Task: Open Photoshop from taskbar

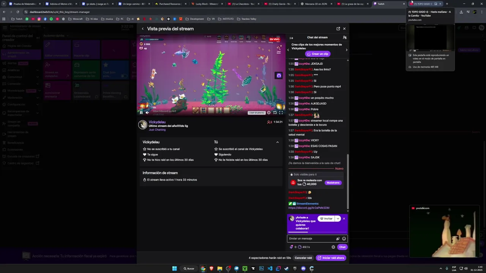Action: [261, 268]
